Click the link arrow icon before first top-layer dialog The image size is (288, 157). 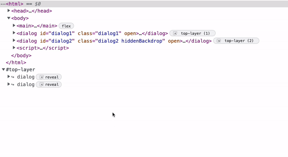coord(13,77)
